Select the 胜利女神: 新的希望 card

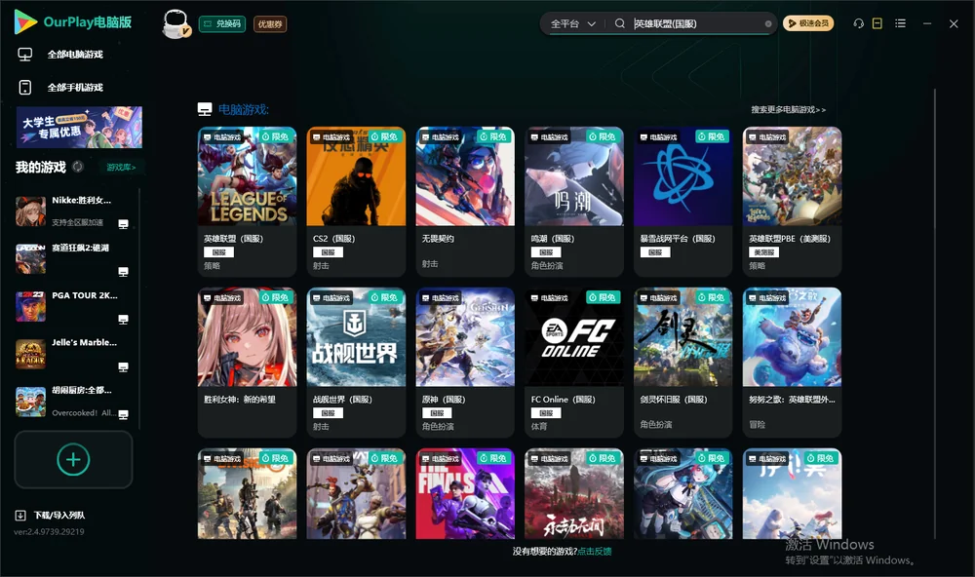pos(247,363)
